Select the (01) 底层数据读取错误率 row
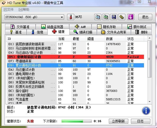157x128 pixels. pos(76,44)
